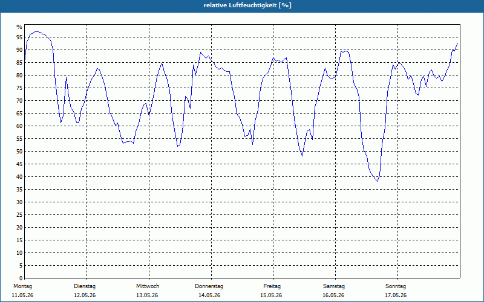Click the y-axis value '95'
This screenshot has width=484, height=302.
[19, 37]
